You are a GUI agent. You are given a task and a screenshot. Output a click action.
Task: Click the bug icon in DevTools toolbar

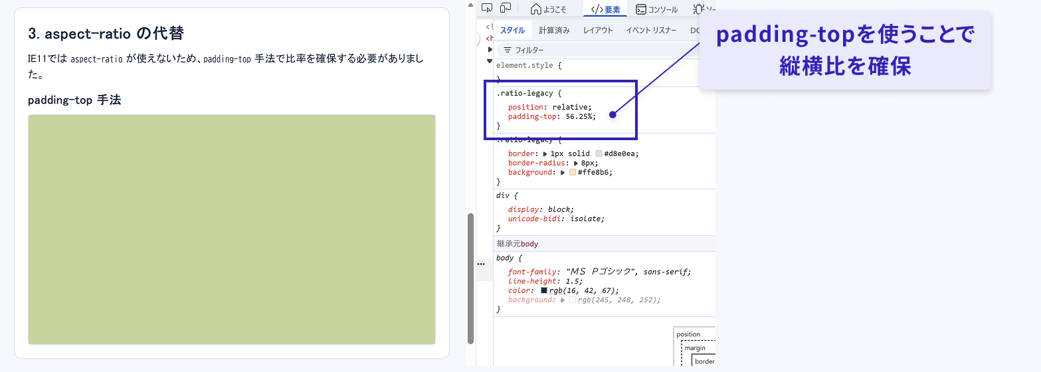click(x=698, y=9)
